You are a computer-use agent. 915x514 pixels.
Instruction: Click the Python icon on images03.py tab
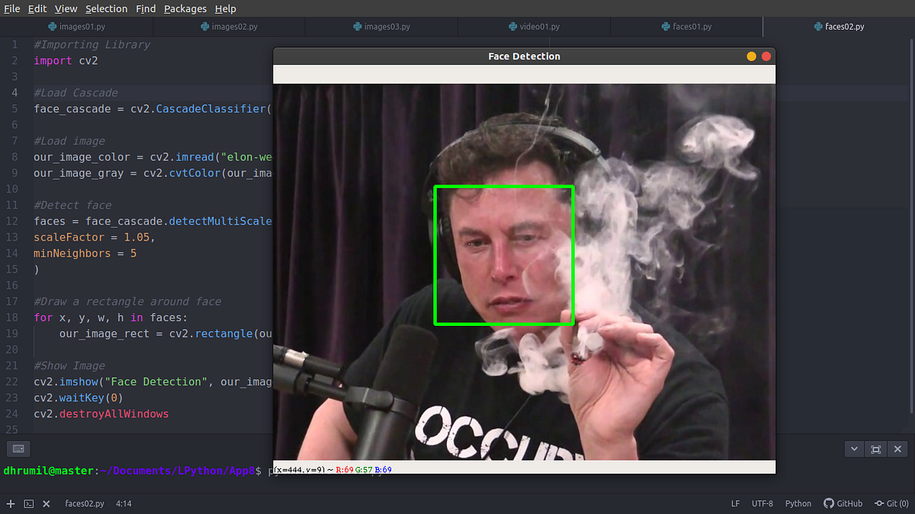[x=357, y=27]
